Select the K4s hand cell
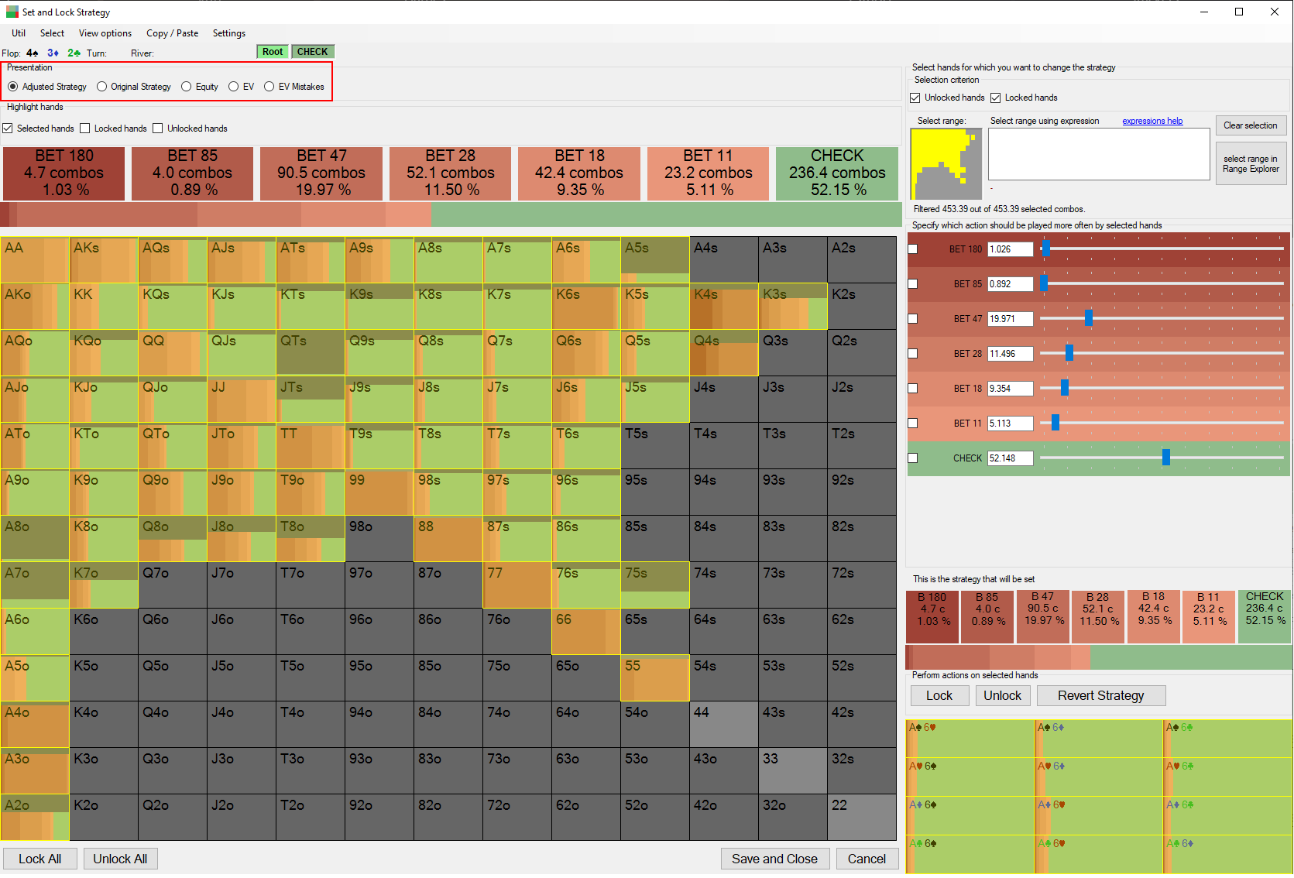This screenshot has width=1294, height=878. tap(724, 307)
